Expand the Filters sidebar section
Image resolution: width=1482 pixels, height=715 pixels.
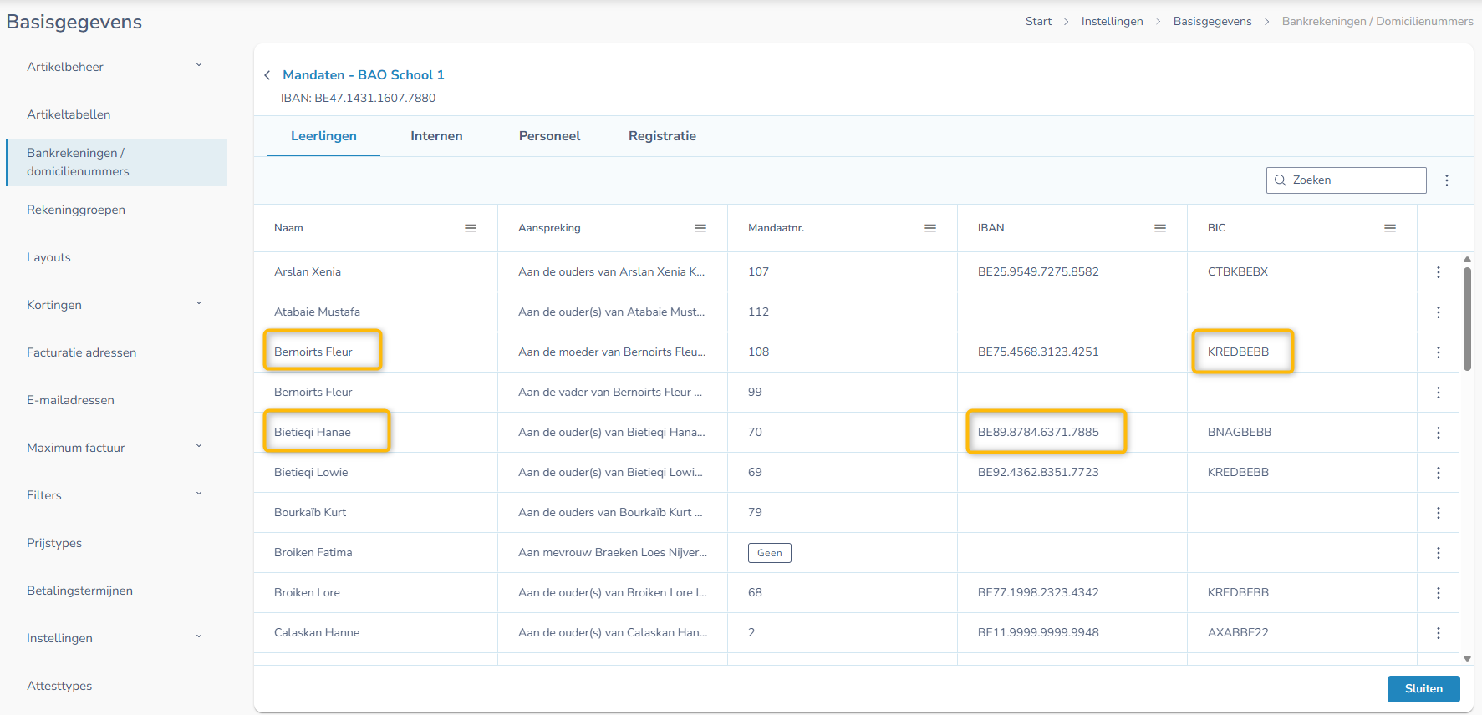coord(199,494)
